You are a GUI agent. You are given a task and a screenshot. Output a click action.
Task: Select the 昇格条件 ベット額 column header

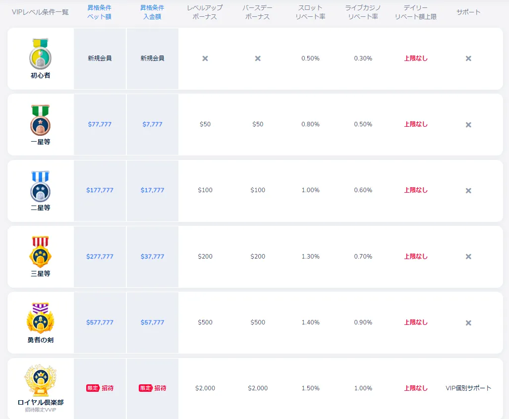pos(99,12)
